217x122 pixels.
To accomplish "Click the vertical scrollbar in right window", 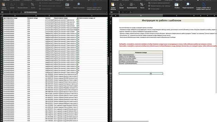I will (x=216, y=55).
